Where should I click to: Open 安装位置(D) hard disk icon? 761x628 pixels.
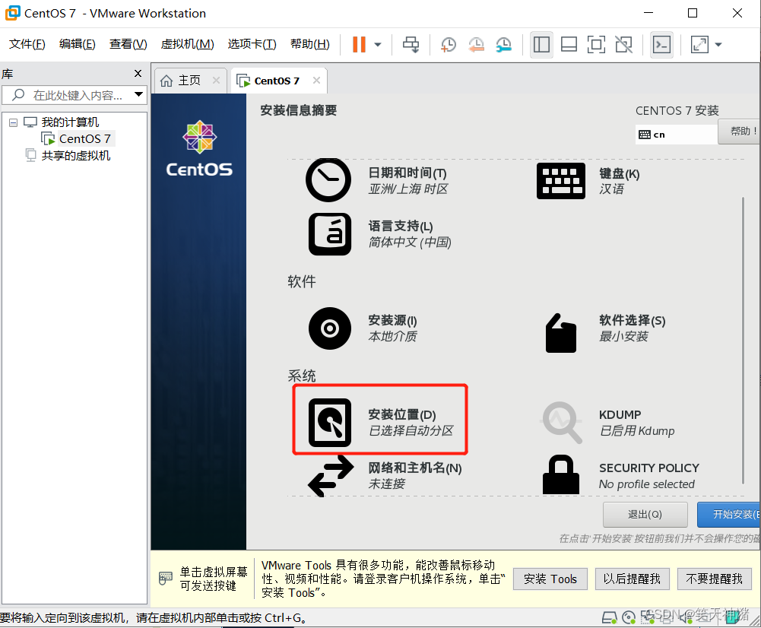(x=330, y=423)
